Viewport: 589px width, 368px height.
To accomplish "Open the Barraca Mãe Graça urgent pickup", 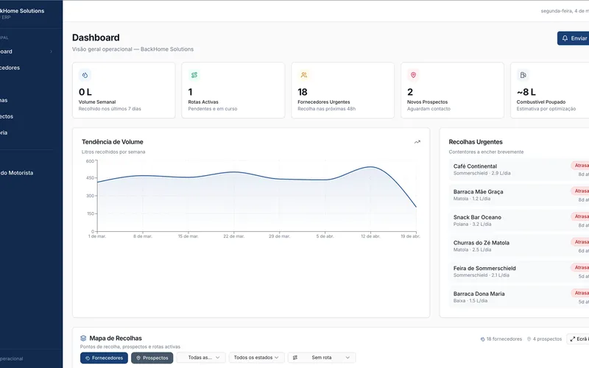I will click(x=519, y=195).
